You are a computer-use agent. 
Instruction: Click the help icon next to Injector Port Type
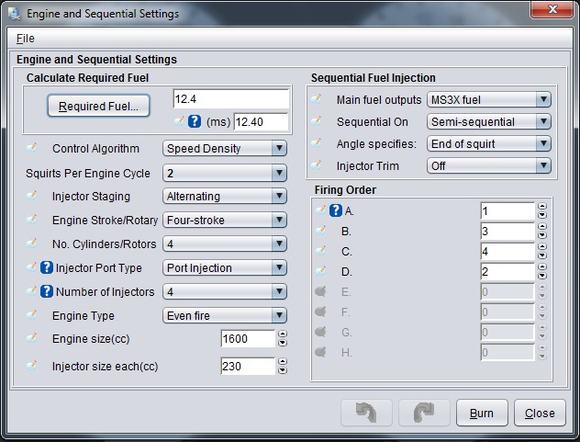click(x=47, y=267)
